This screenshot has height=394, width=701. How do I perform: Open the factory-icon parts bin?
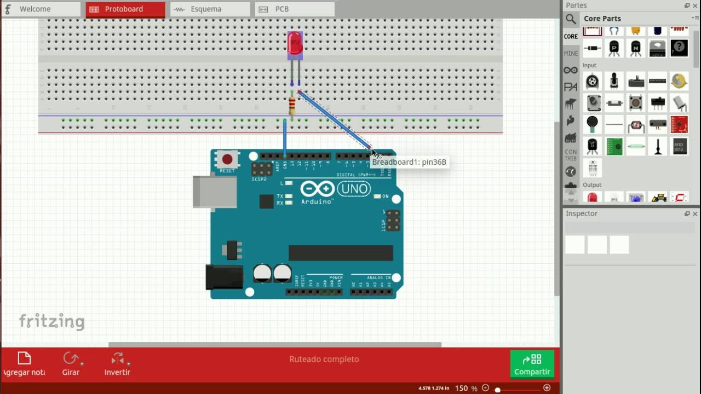(571, 137)
